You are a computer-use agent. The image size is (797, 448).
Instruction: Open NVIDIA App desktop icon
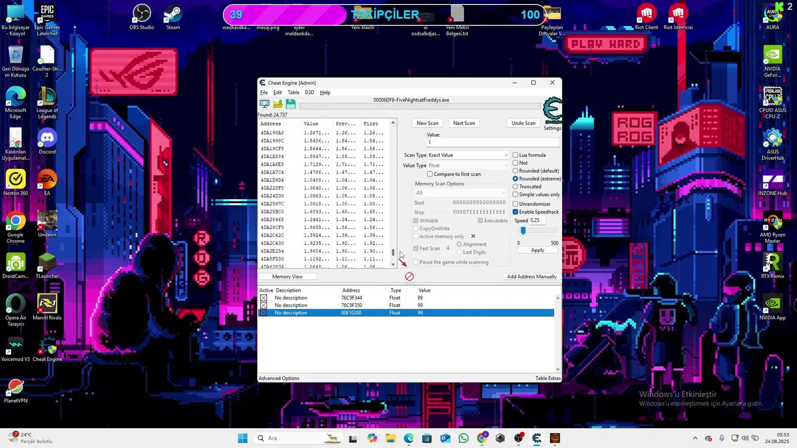click(773, 307)
